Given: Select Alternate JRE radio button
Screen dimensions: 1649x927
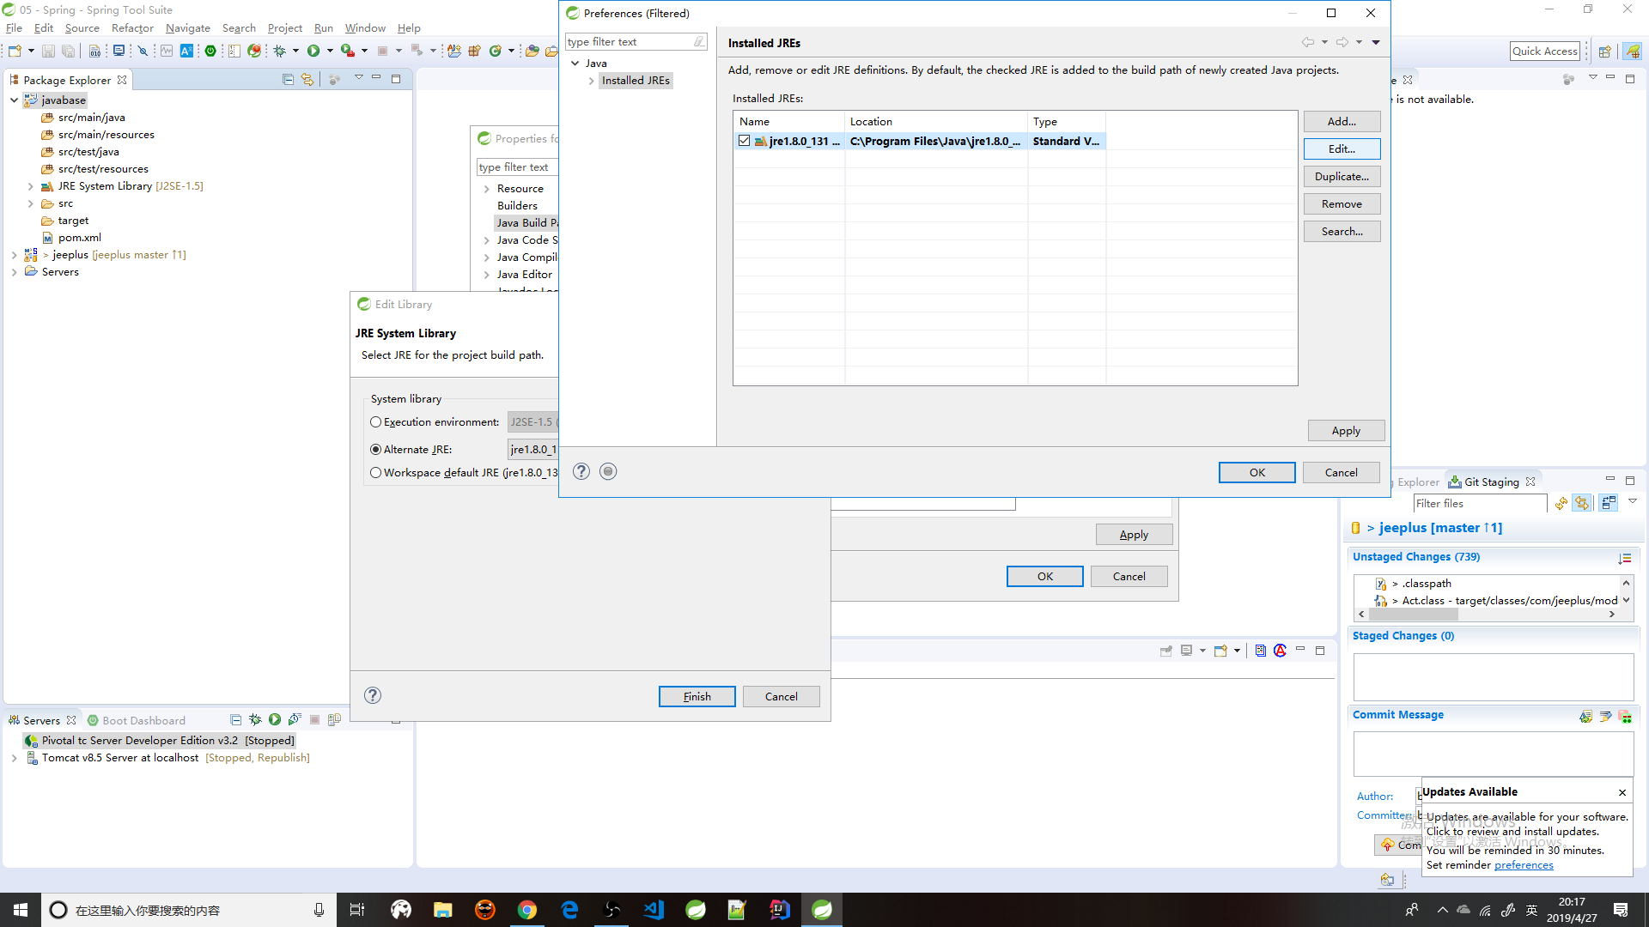Looking at the screenshot, I should 374,448.
